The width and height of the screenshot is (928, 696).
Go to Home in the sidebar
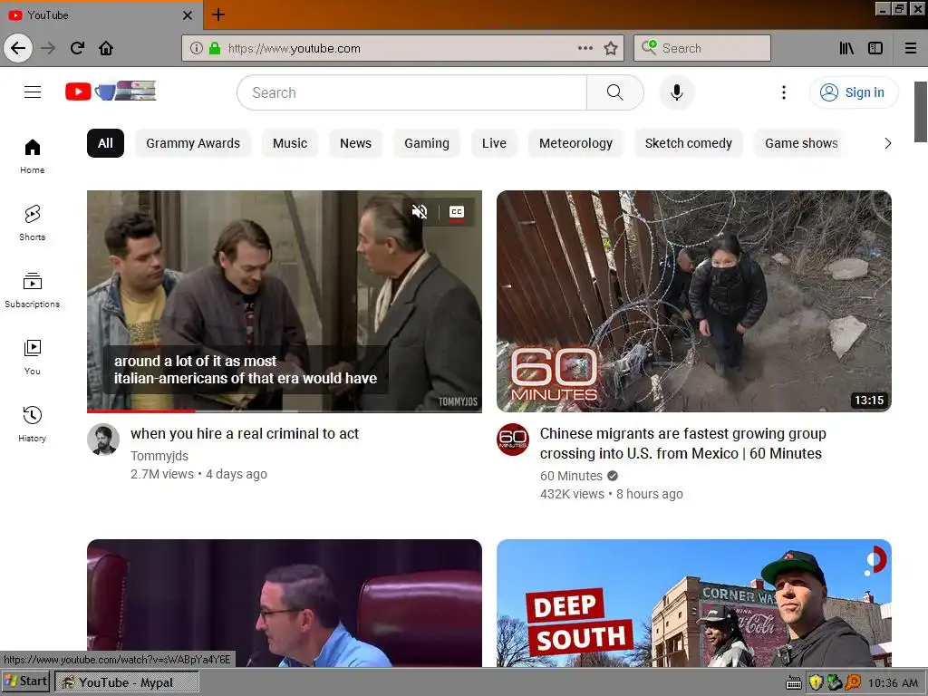click(x=33, y=156)
